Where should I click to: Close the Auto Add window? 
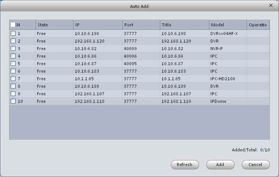[270, 6]
